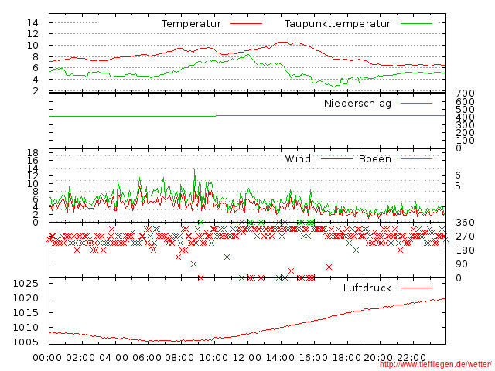Click the 90 wind direction axis value
The image size is (495, 371).
click(462, 264)
